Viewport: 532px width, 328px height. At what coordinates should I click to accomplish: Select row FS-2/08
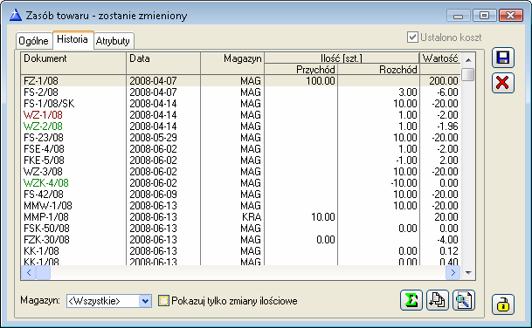239,92
